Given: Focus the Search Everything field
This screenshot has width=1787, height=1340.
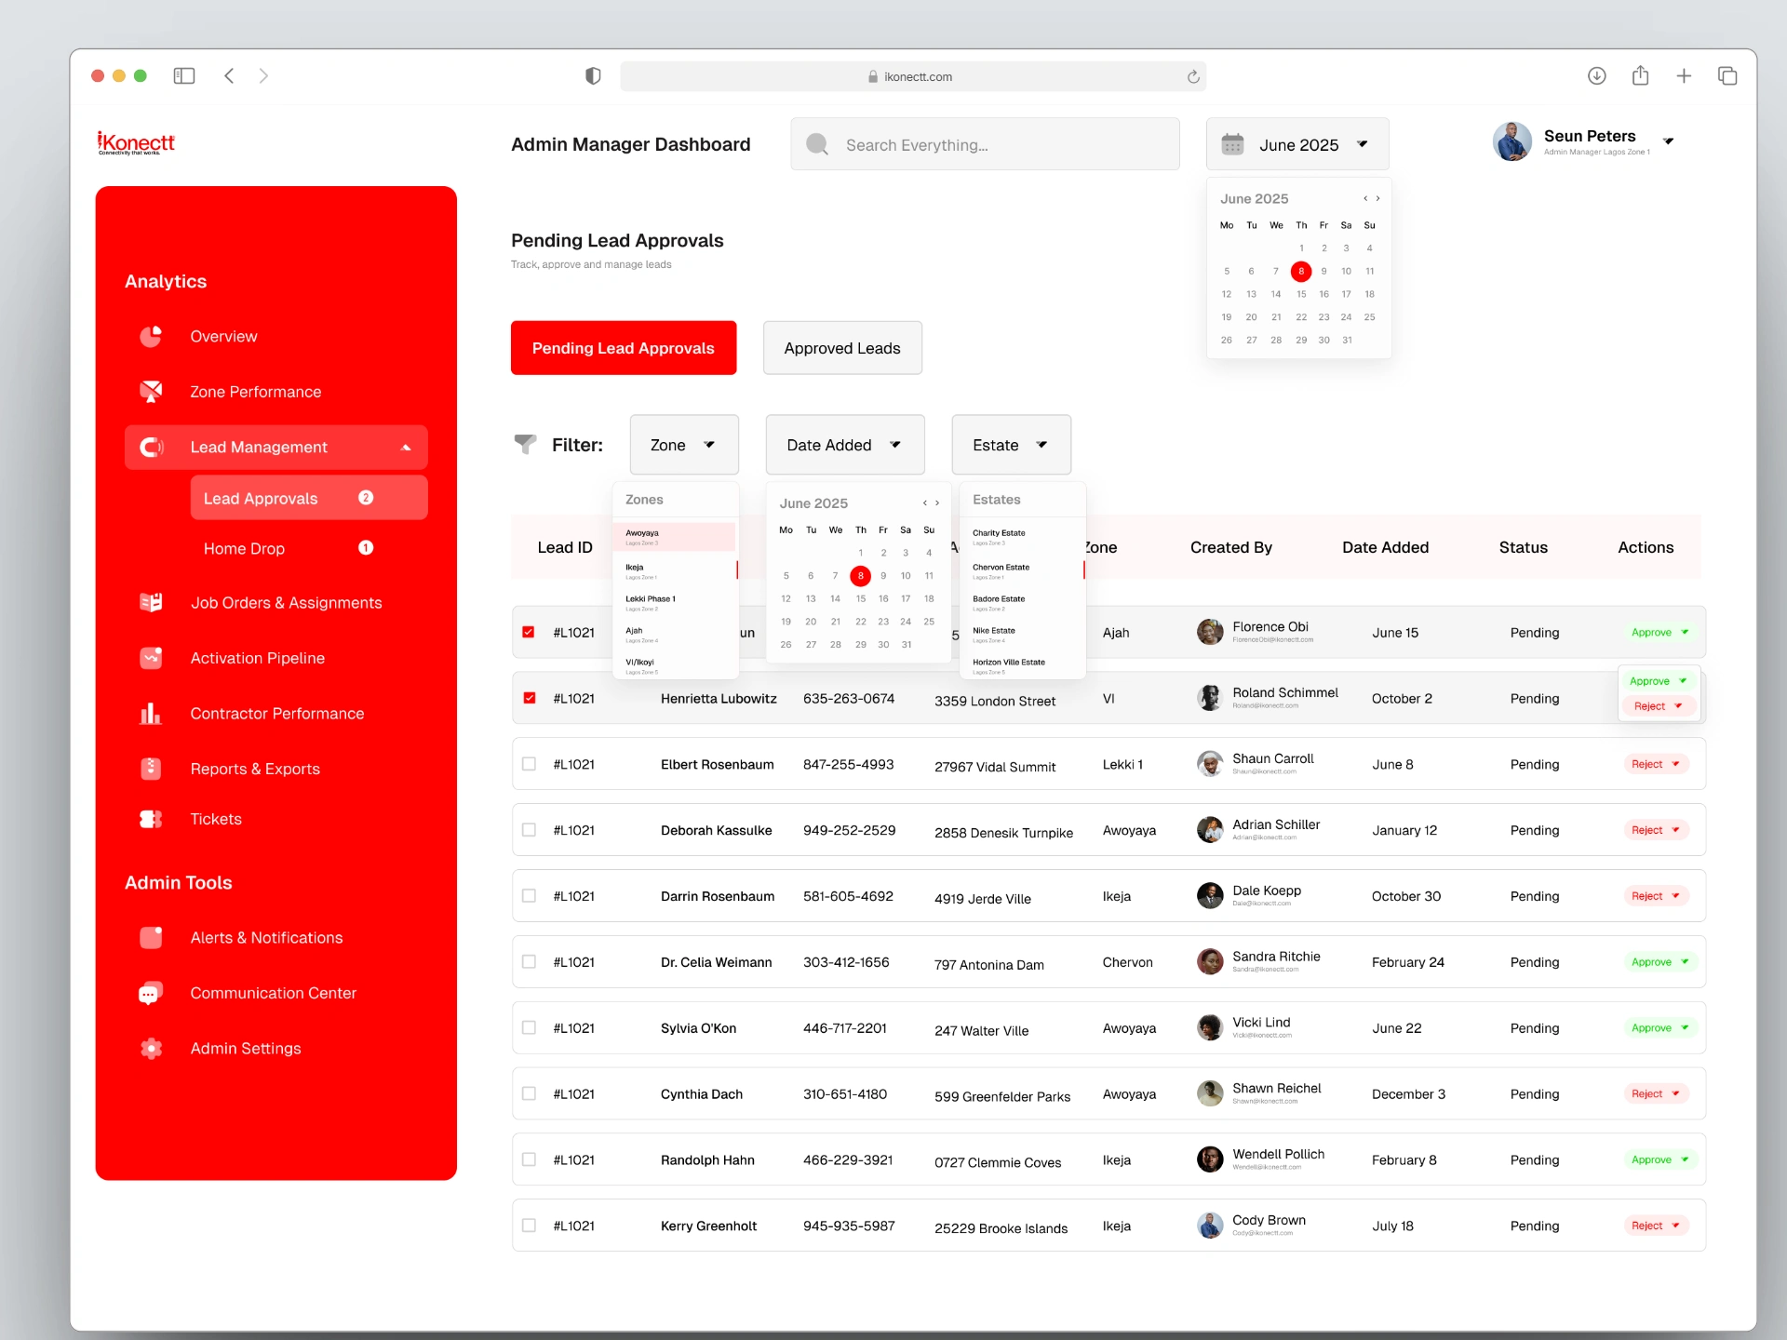Looking at the screenshot, I should (985, 144).
